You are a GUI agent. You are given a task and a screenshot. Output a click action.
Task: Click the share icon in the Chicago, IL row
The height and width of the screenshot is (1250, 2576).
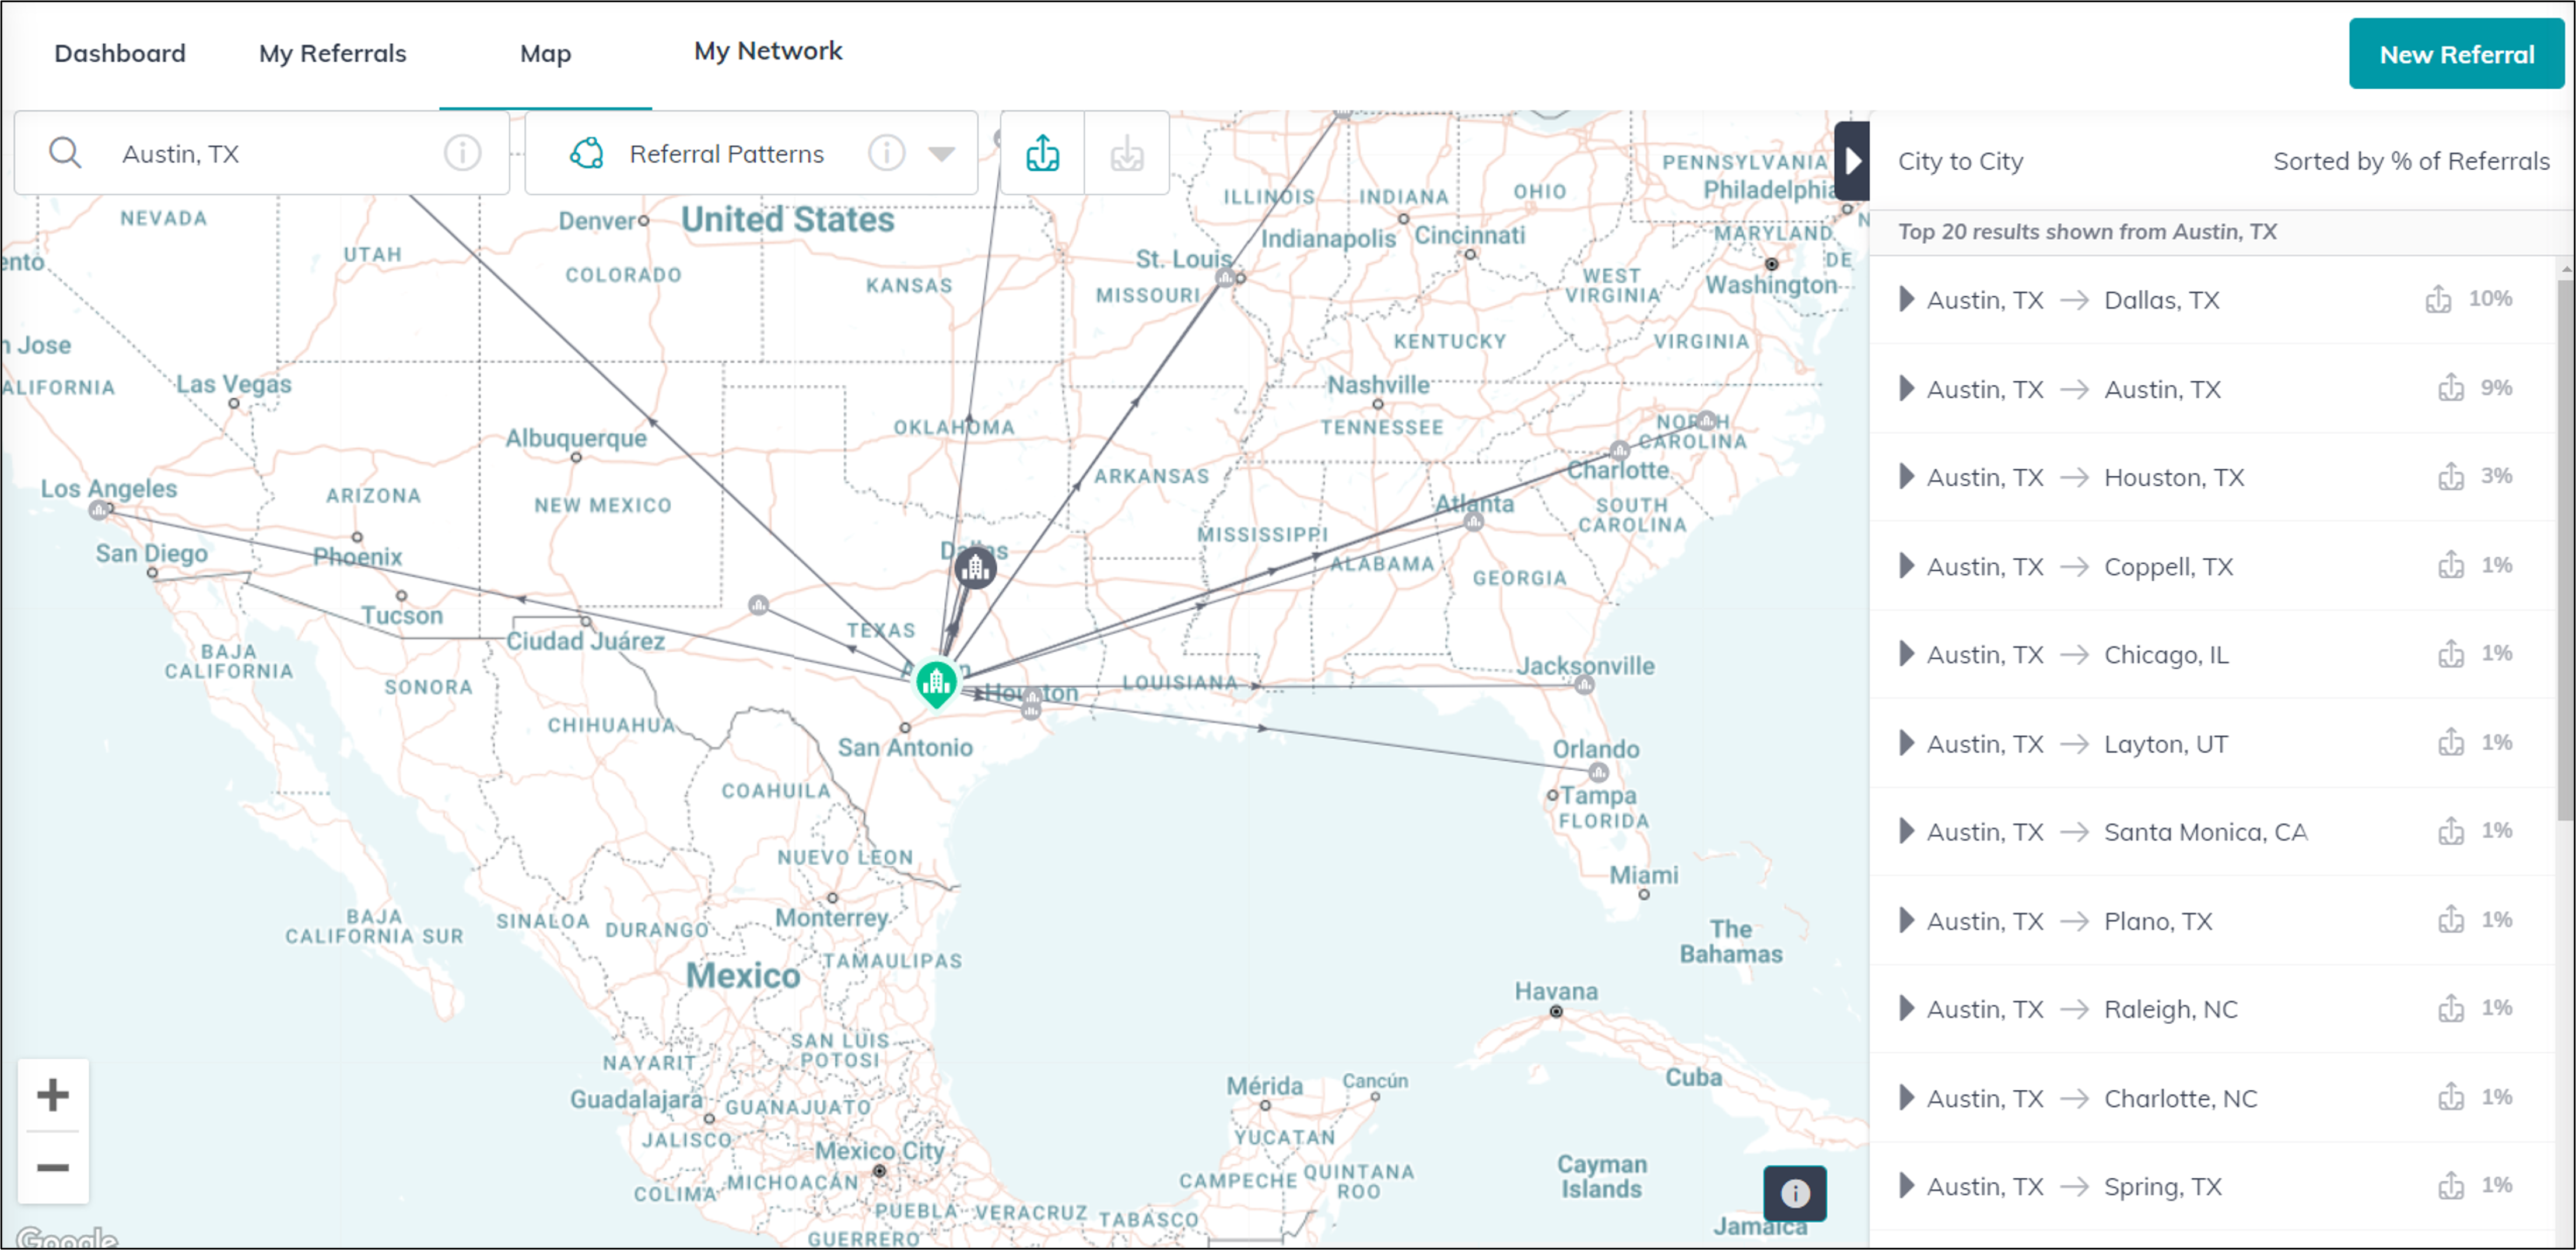coord(2451,654)
